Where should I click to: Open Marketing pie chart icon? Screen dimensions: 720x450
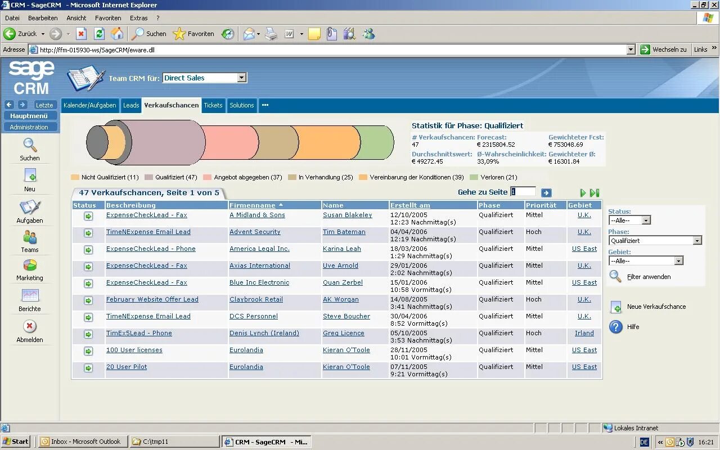[x=30, y=265]
